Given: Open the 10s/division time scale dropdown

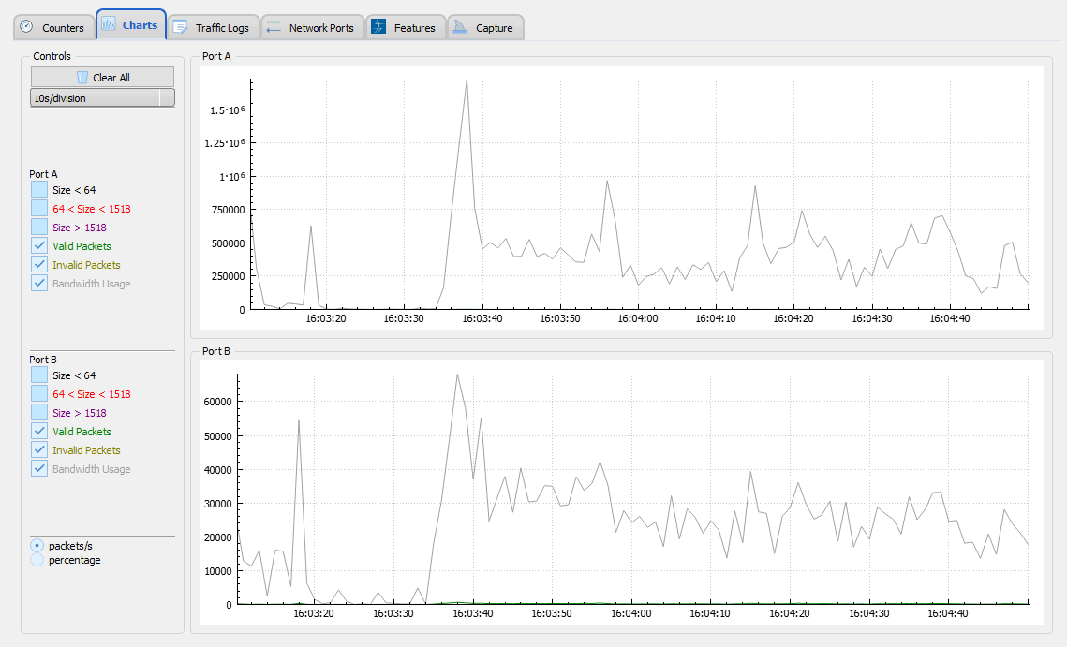Looking at the screenshot, I should point(101,97).
